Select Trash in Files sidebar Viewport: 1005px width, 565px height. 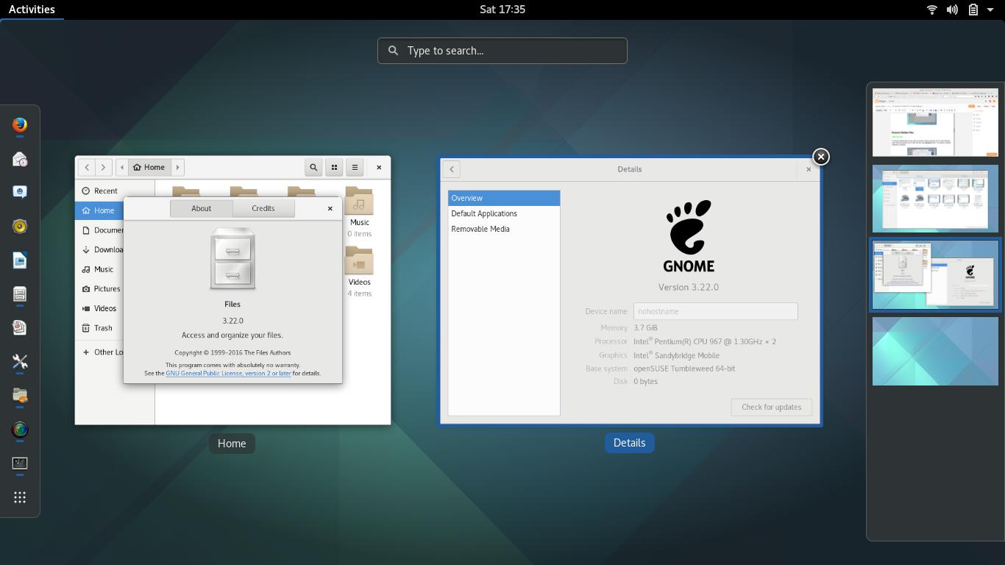click(x=99, y=328)
